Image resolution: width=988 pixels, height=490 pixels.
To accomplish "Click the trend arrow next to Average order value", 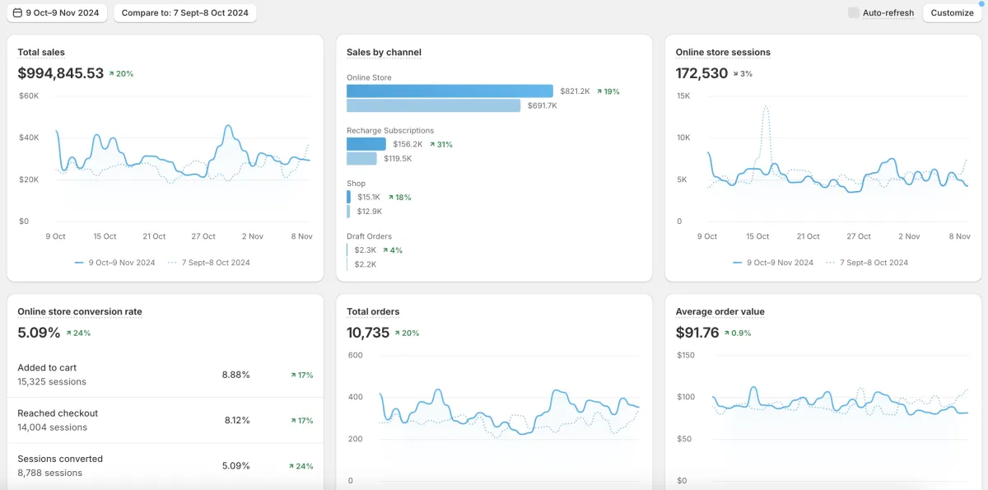I will click(726, 333).
